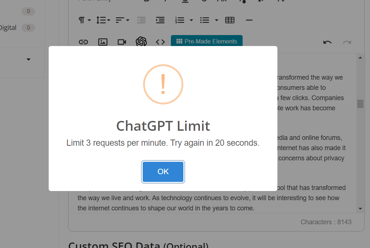Click the editor scrollbar down arrow
This screenshot has height=248, width=370.
360,209
